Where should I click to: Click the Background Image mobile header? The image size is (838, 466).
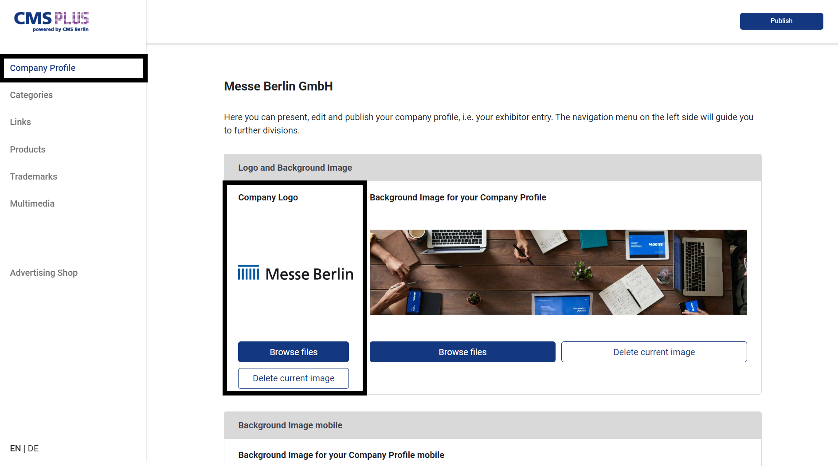(x=493, y=425)
